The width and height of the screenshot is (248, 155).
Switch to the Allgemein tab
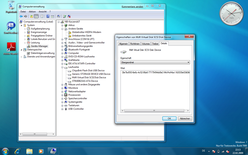pyautogui.click(x=123, y=44)
